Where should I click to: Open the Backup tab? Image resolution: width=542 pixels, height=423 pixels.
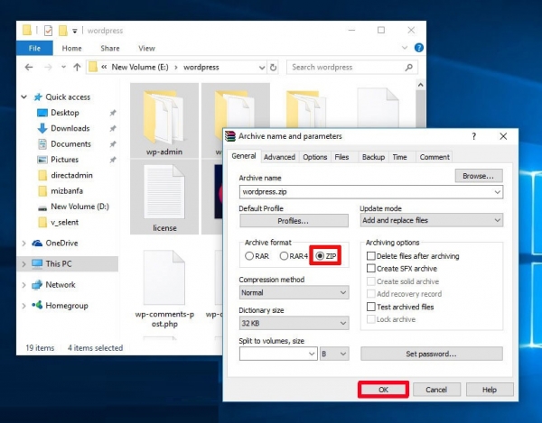click(x=373, y=157)
